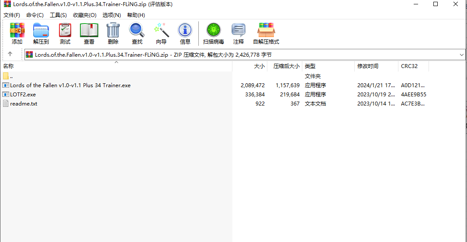The image size is (467, 242).
Task: Start 扫描病毒 (Virus Scan) icon
Action: [214, 31]
